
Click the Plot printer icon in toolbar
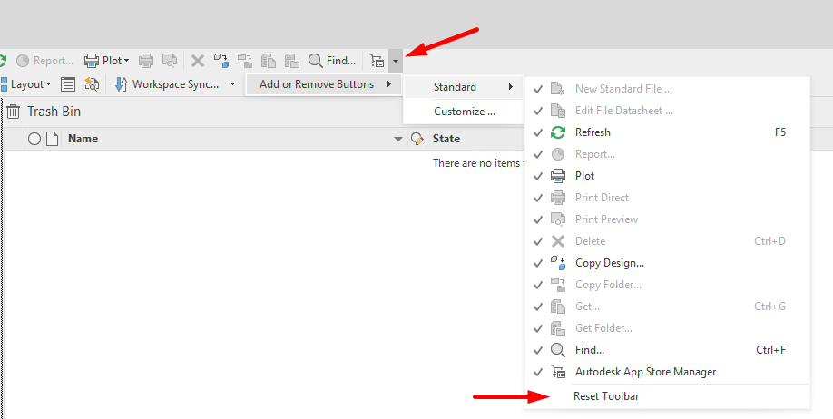[92, 61]
